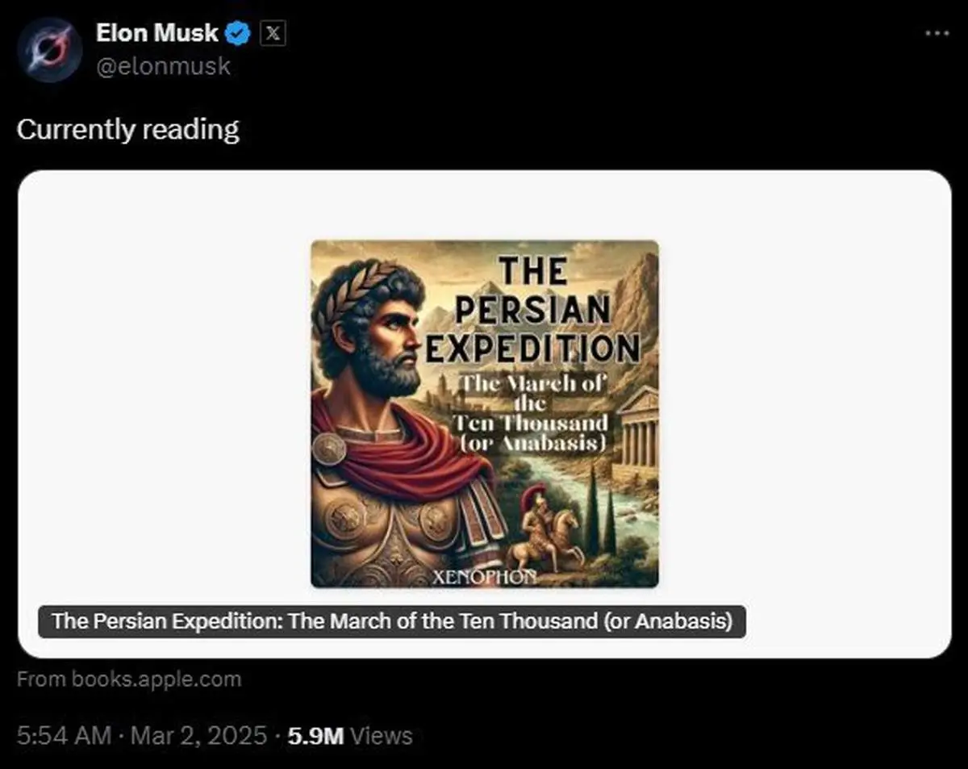View the 5.9M Views count
968x769 pixels.
click(349, 735)
